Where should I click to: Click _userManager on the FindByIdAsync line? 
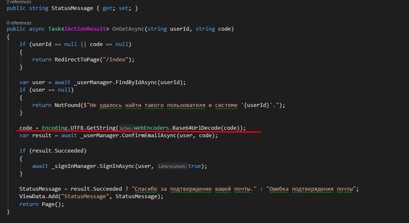click(x=93, y=82)
